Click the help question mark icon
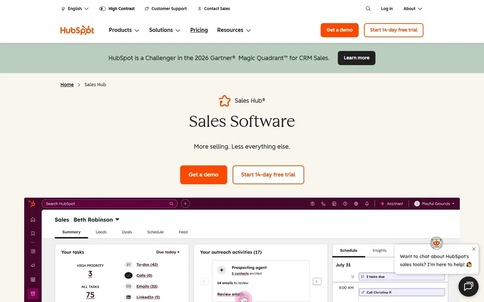The width and height of the screenshot is (484, 302). click(345, 204)
